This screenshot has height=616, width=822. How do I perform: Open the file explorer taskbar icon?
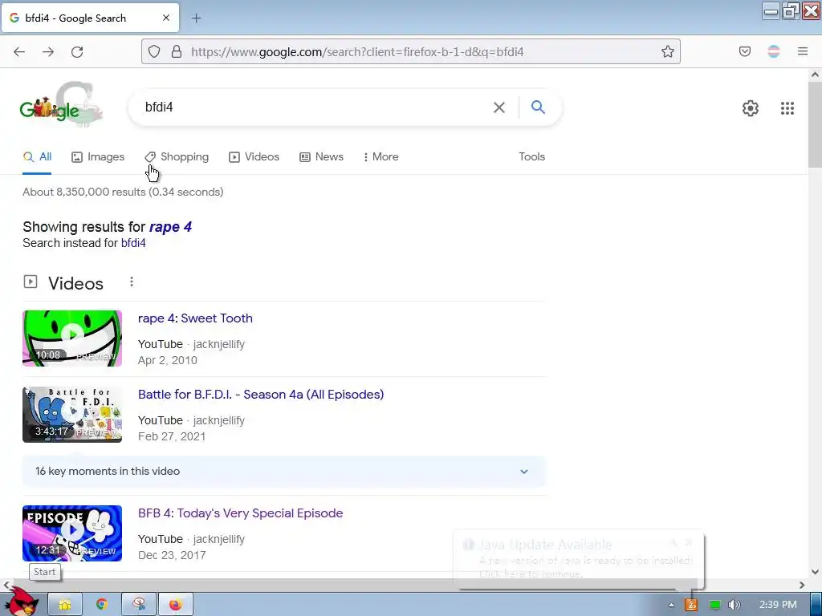[x=65, y=605]
